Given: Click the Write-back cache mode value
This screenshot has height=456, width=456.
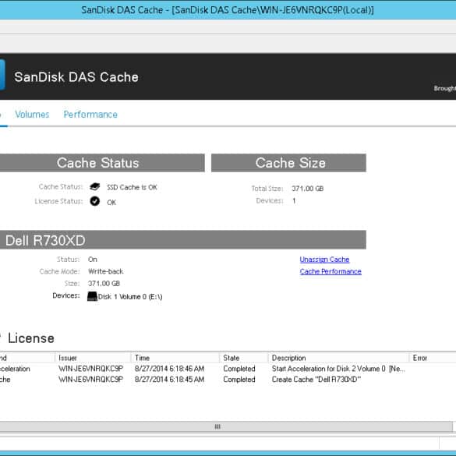Looking at the screenshot, I should pyautogui.click(x=106, y=271).
